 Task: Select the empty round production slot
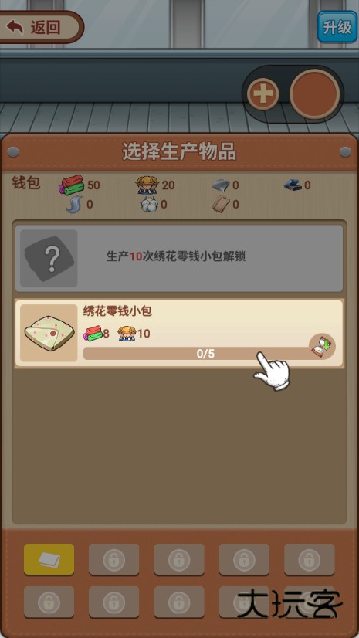click(x=315, y=94)
